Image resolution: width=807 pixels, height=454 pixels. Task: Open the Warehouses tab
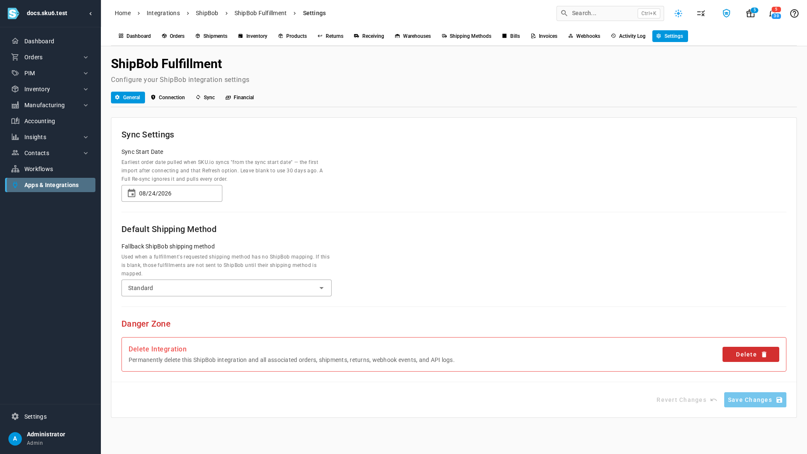tap(413, 36)
